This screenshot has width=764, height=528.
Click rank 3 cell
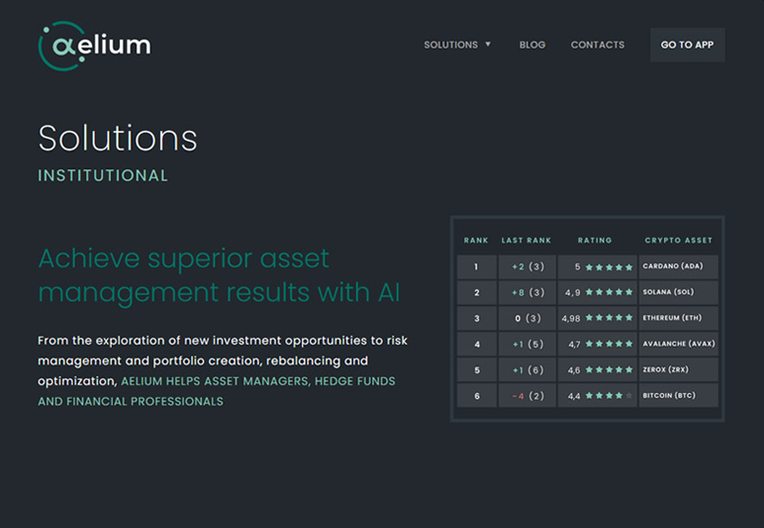point(477,319)
